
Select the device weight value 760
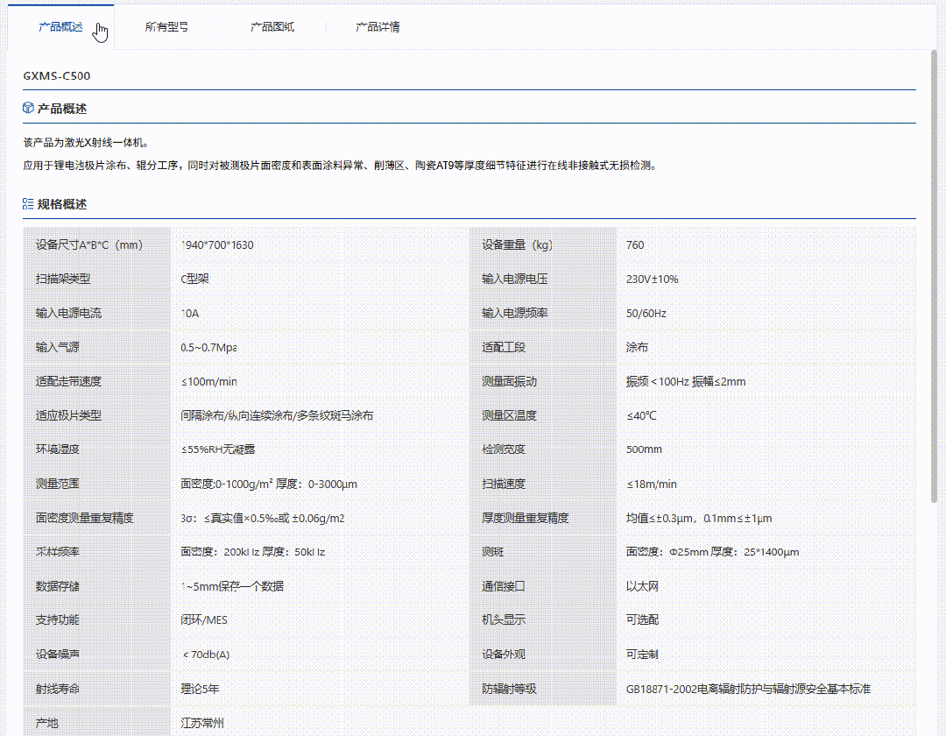635,245
